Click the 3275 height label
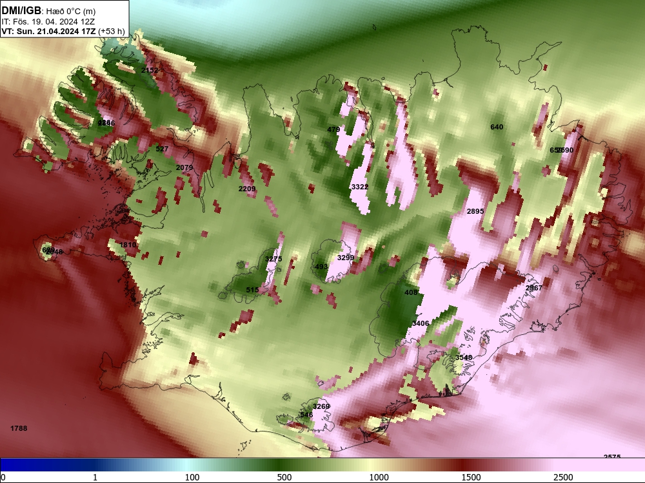645x483 pixels. click(x=273, y=259)
